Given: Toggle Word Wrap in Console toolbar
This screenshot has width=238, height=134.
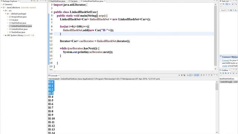Looking at the screenshot, I should click(x=193, y=75).
